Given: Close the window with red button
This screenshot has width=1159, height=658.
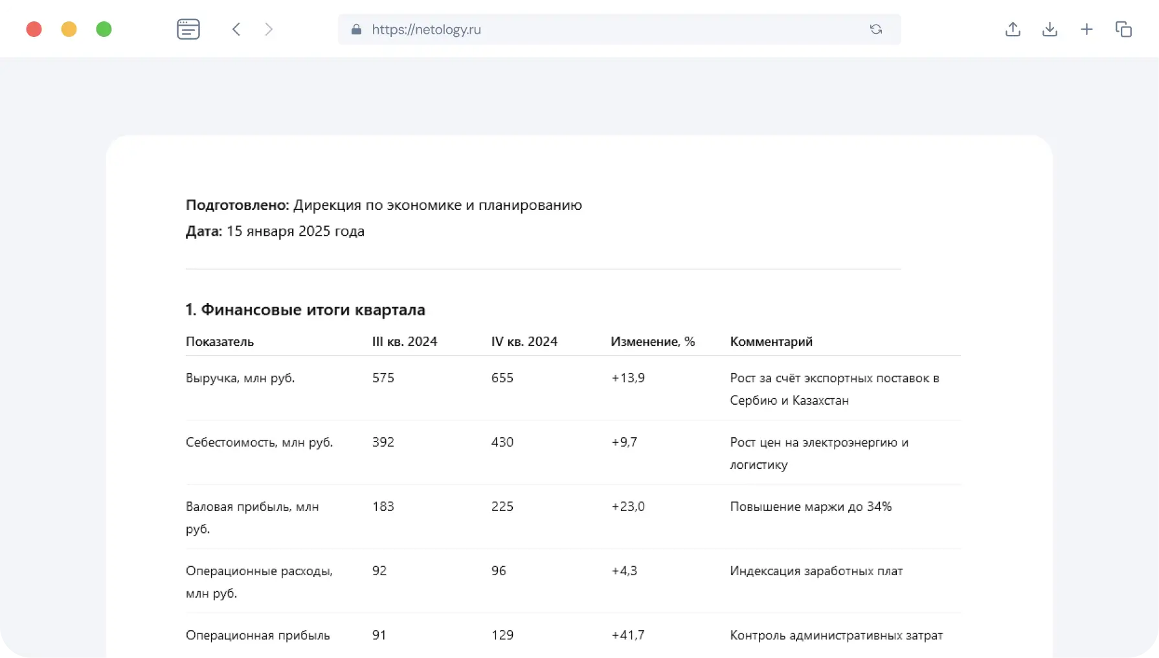Looking at the screenshot, I should [34, 29].
